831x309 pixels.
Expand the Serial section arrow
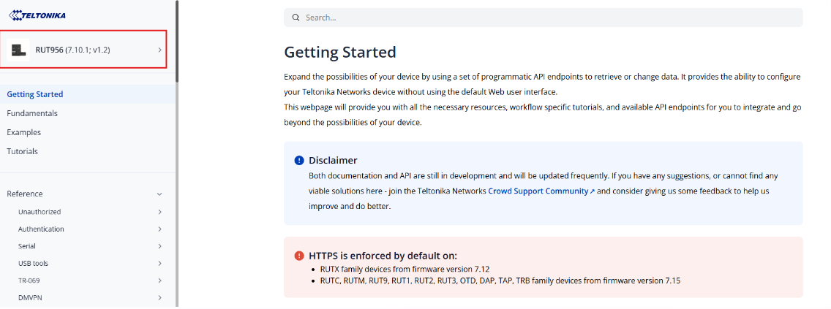(x=159, y=246)
